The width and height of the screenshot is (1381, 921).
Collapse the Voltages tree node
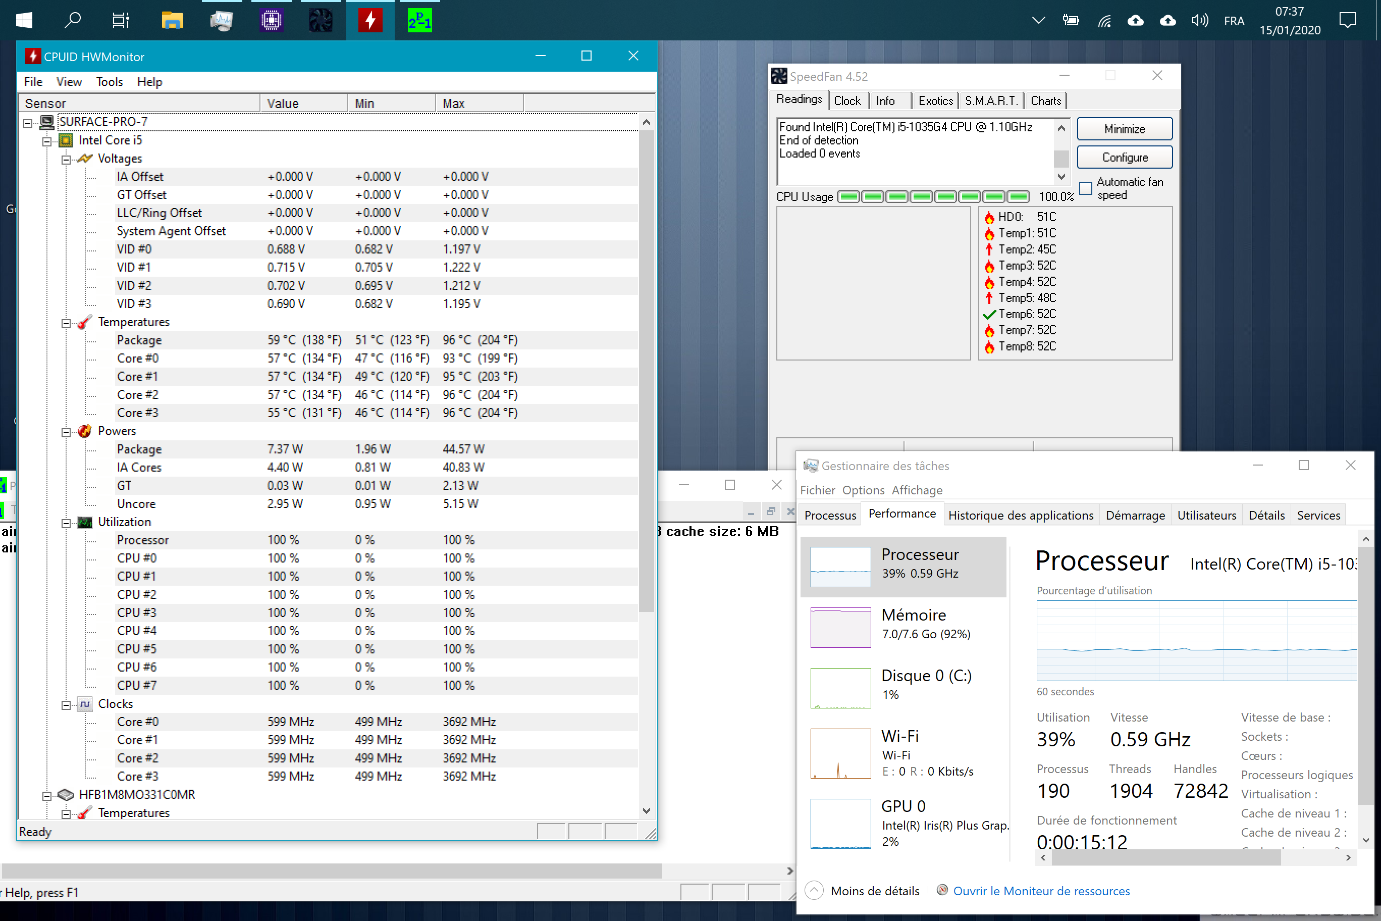66,159
